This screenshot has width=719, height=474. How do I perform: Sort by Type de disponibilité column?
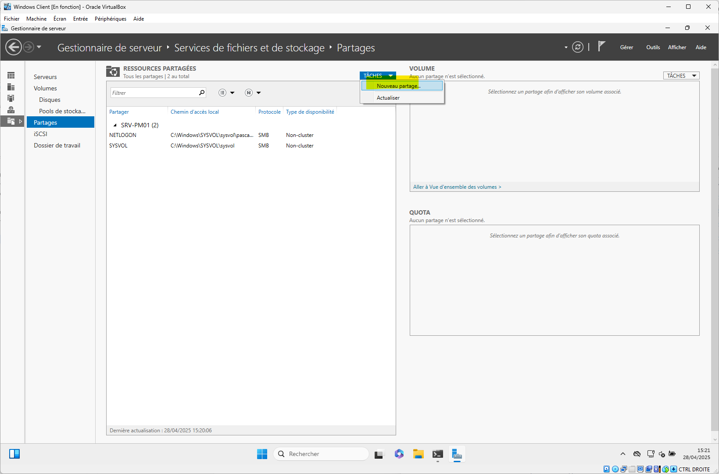click(310, 112)
